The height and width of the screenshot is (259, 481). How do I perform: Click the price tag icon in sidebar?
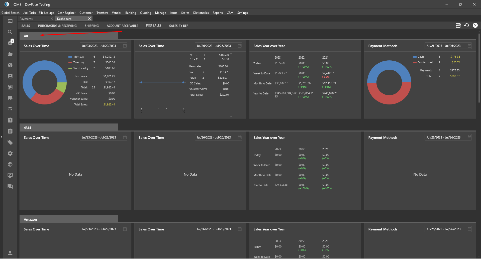[10, 142]
